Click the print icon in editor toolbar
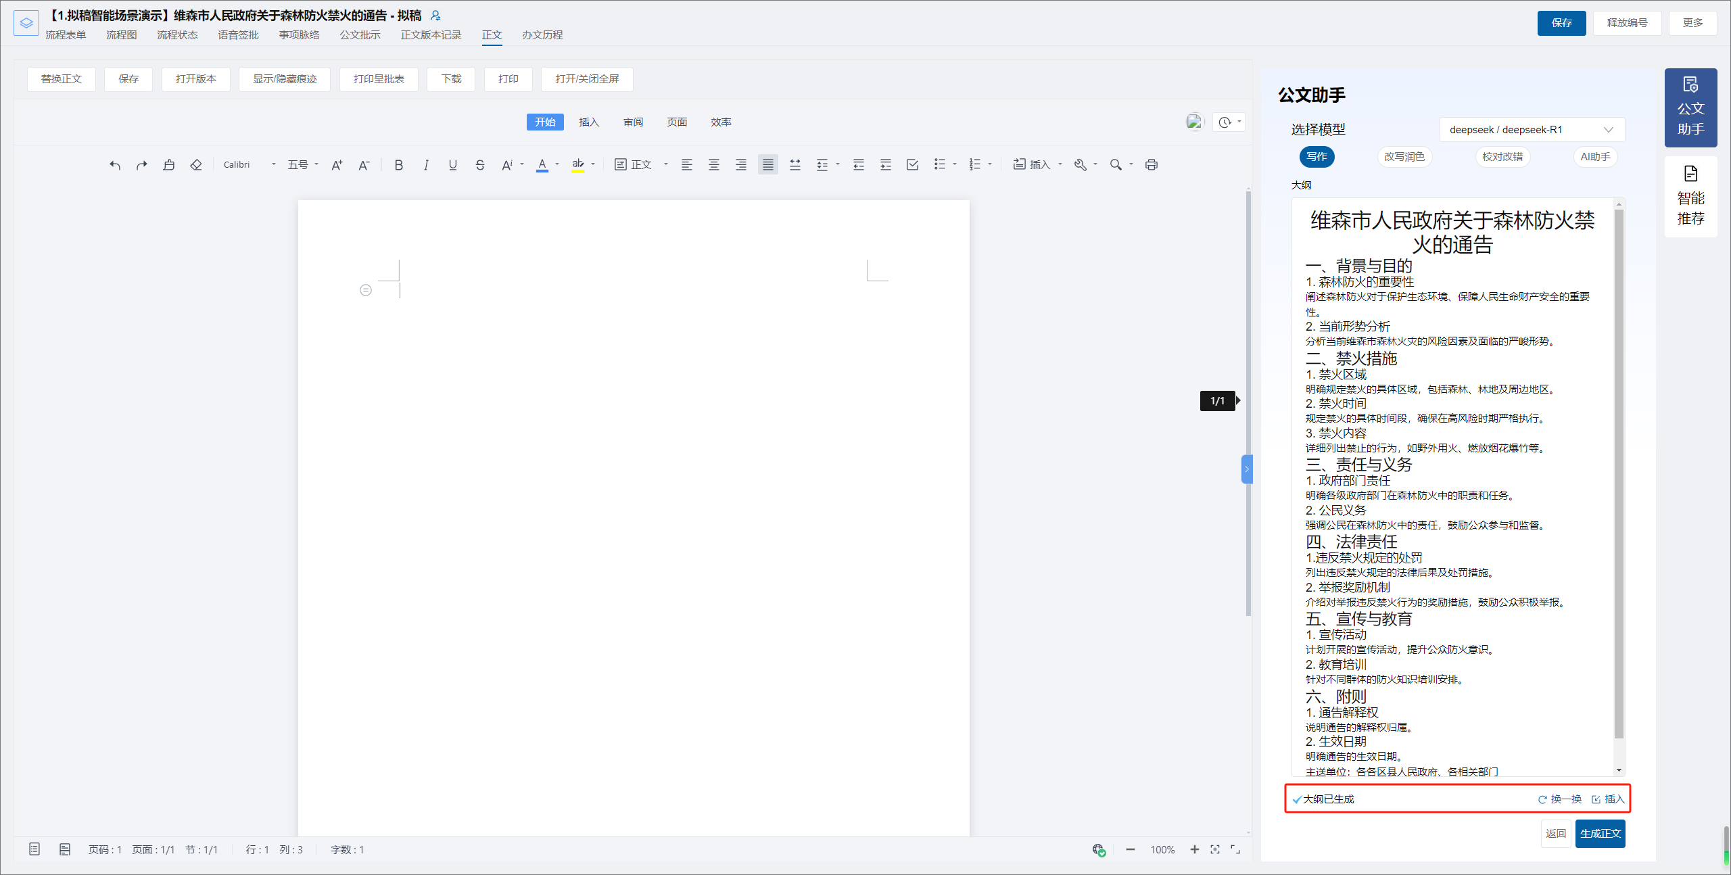Screen dimensions: 1731x875 [x=1152, y=165]
